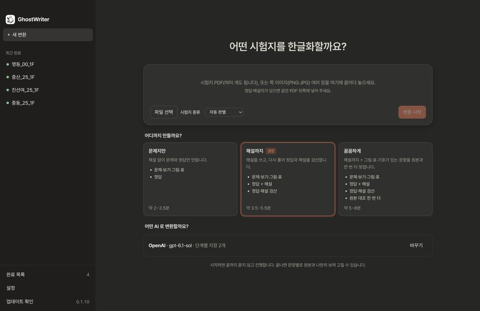
Task: Open the 시험지 종류 자동 판별 dropdown
Action: (224, 112)
